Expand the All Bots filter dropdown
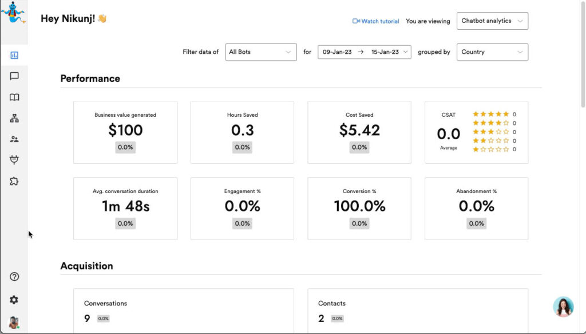This screenshot has width=586, height=334. (261, 52)
